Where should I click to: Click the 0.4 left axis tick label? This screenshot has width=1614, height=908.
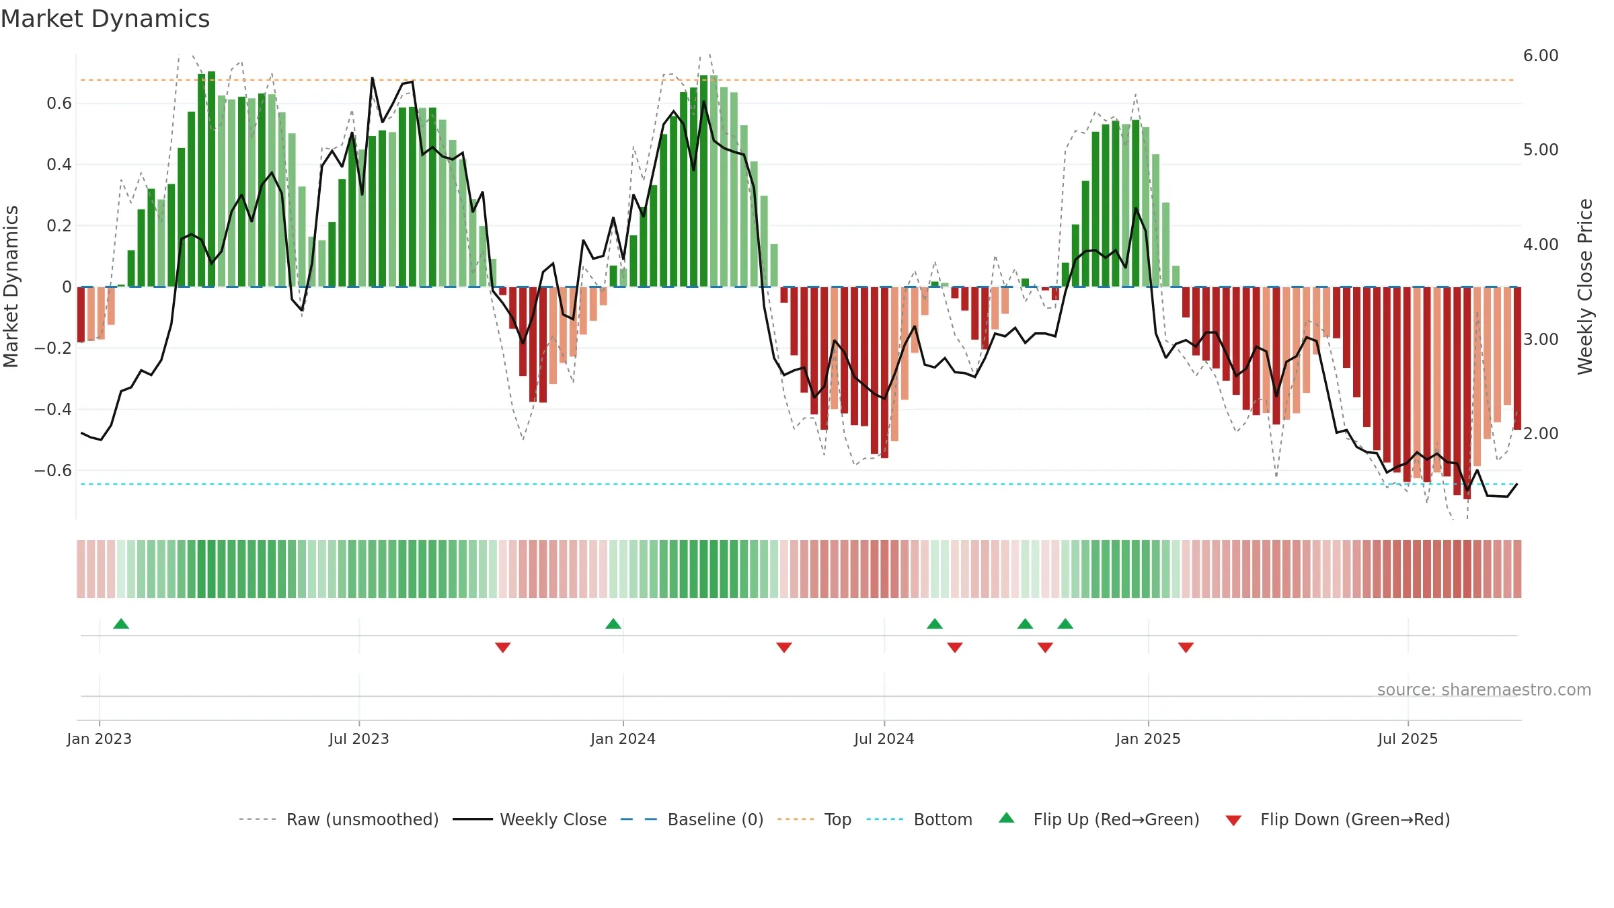click(x=59, y=164)
